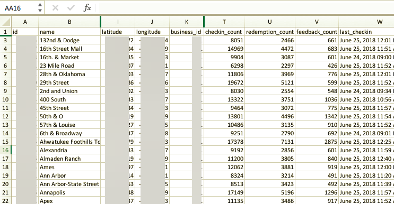Click checkin_count value 8051
394x204 pixels.
(x=224, y=40)
